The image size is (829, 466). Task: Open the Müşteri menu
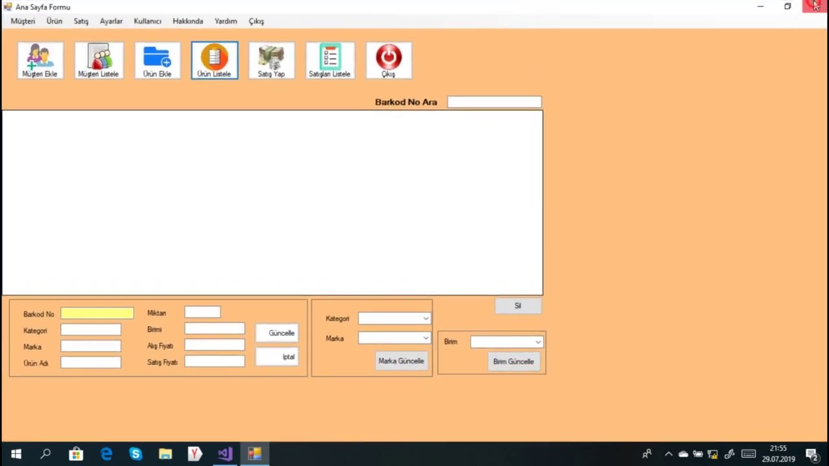(23, 21)
